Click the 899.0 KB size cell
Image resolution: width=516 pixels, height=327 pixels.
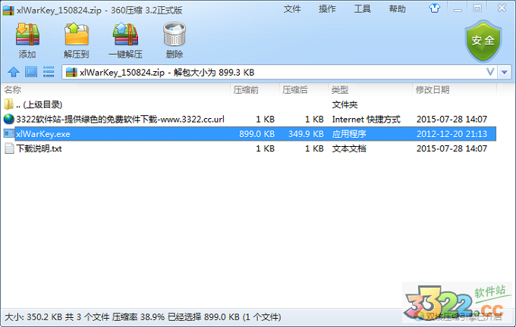256,134
